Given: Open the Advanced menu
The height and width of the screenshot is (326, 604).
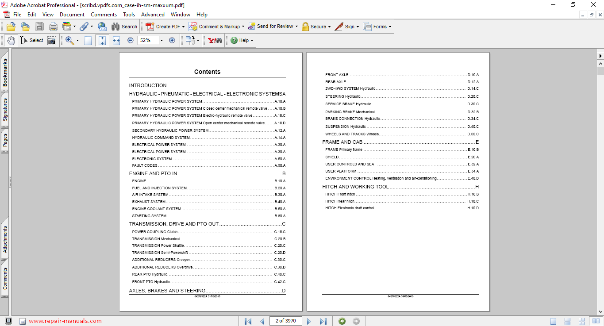Looking at the screenshot, I should [x=153, y=15].
